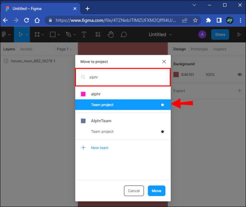Open the Resources components tool
Image resolution: width=246 pixels, height=207 pixels.
[98, 34]
